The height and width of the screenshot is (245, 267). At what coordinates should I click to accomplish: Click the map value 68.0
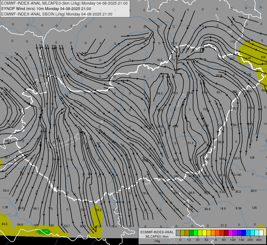click(254, 191)
